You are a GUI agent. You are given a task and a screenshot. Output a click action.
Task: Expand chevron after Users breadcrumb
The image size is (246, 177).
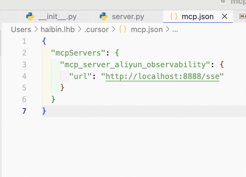click(x=36, y=29)
